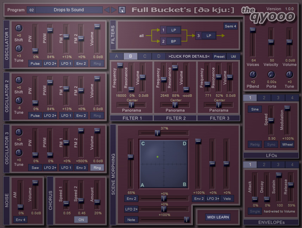Select scene B tab
Screen dimensions: 302x228
tap(131, 56)
